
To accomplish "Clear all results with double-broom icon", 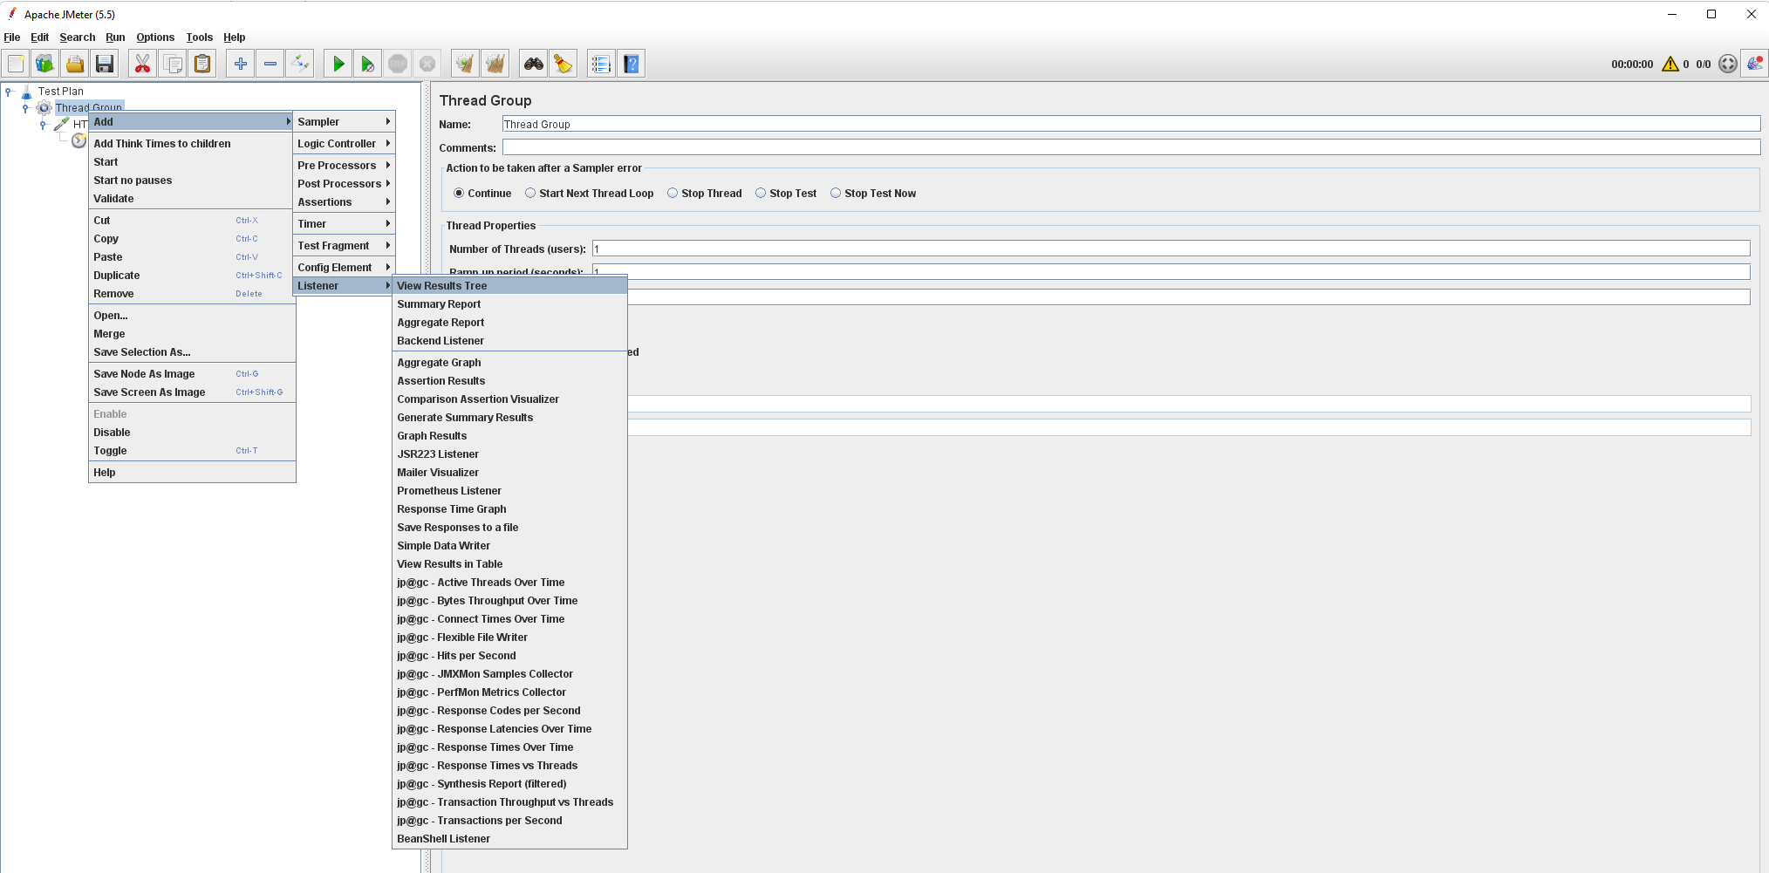I will pos(495,63).
